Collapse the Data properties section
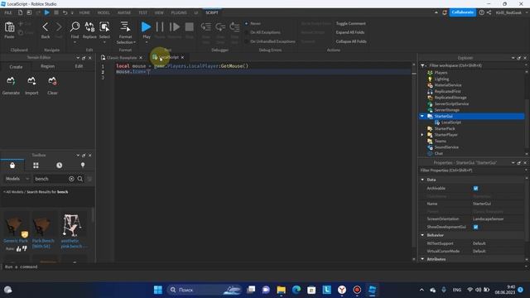Viewport: 530px width, 298px height. point(422,180)
